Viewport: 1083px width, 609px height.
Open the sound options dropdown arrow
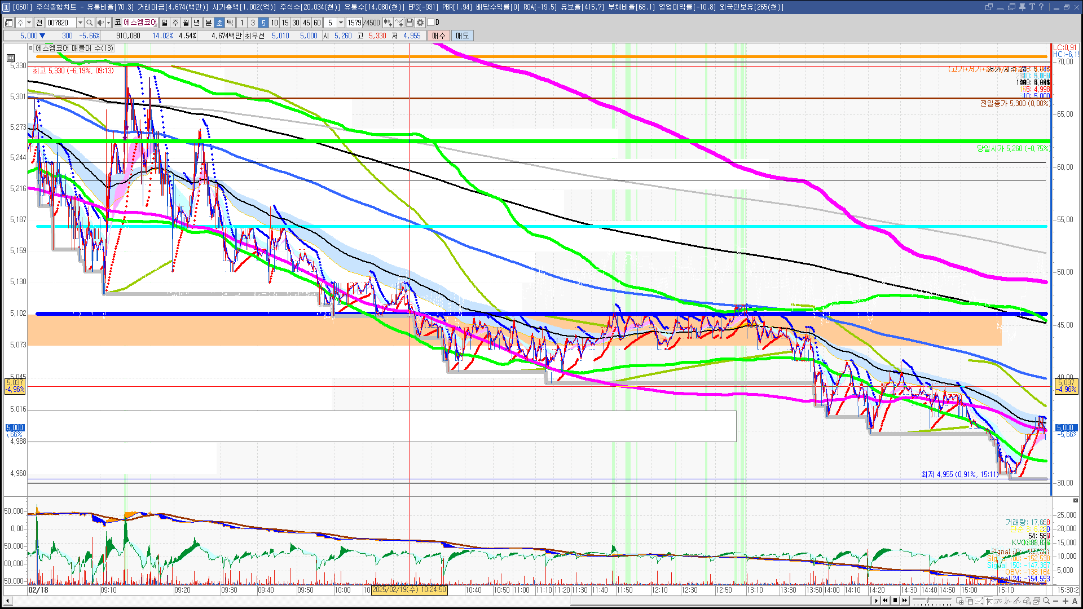108,23
